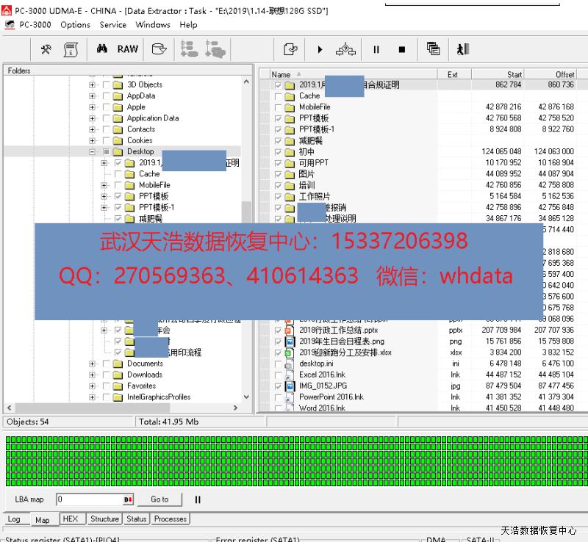Open the Service menu

coord(112,24)
